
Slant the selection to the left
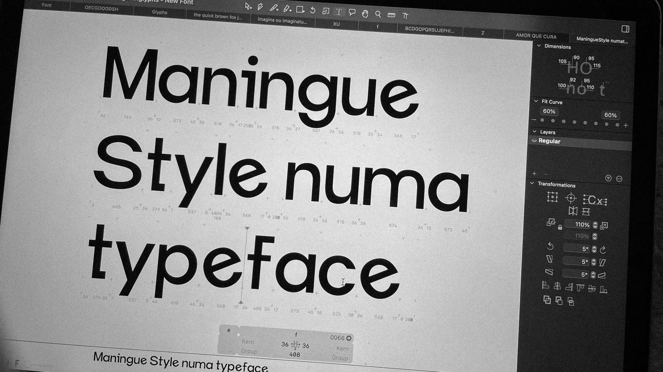[x=549, y=259]
